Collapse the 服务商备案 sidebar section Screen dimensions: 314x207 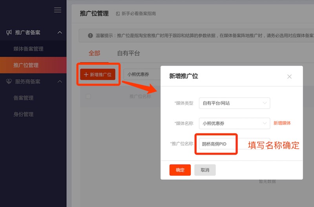pyautogui.click(x=60, y=82)
